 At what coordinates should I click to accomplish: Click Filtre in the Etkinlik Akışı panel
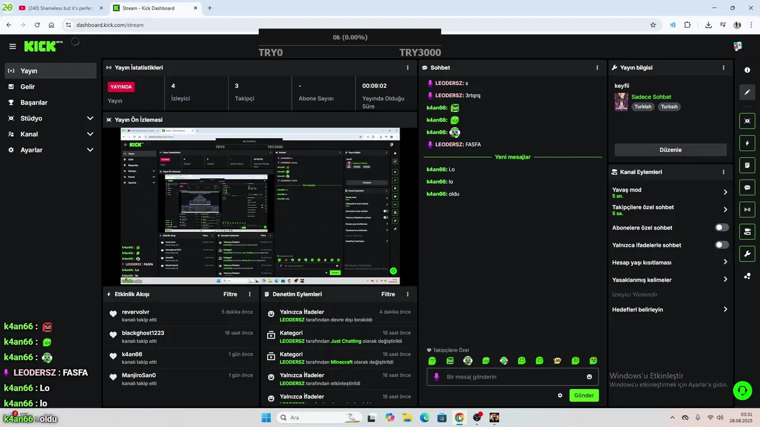(230, 294)
